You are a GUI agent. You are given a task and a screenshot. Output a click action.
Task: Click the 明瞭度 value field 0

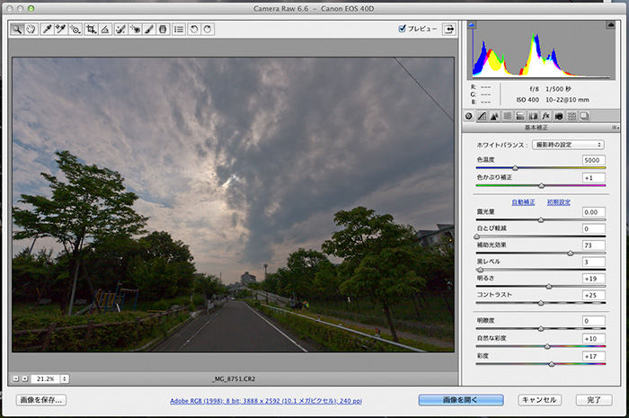pos(594,321)
